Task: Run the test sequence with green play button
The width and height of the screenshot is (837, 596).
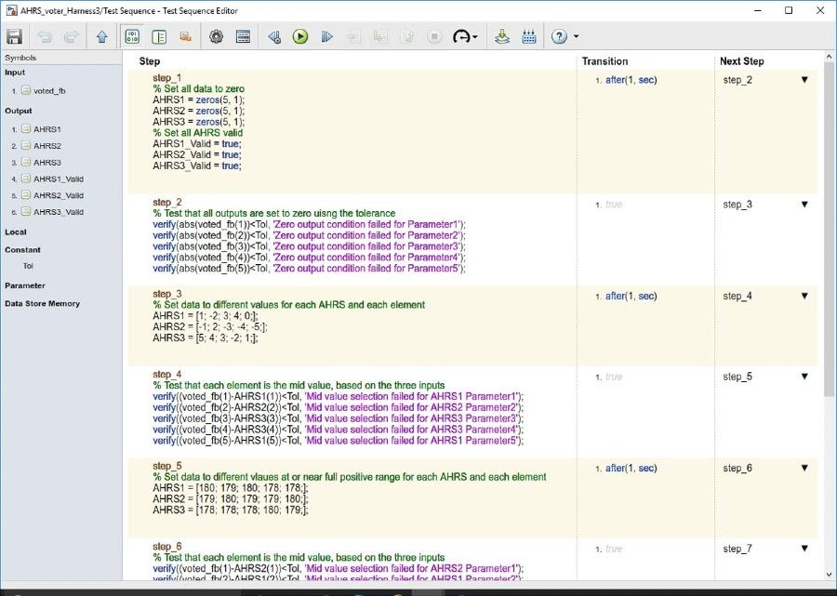Action: point(299,36)
